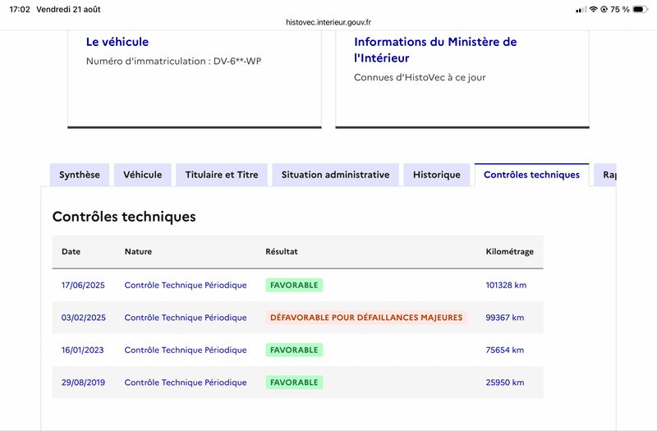Click Contrôle Technique Périodique in the 17/06/2025 row
This screenshot has width=657, height=431.
point(186,285)
